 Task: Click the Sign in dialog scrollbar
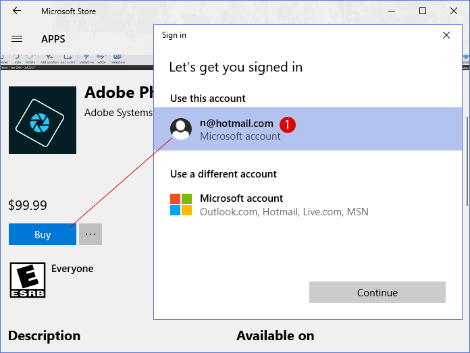click(x=466, y=162)
